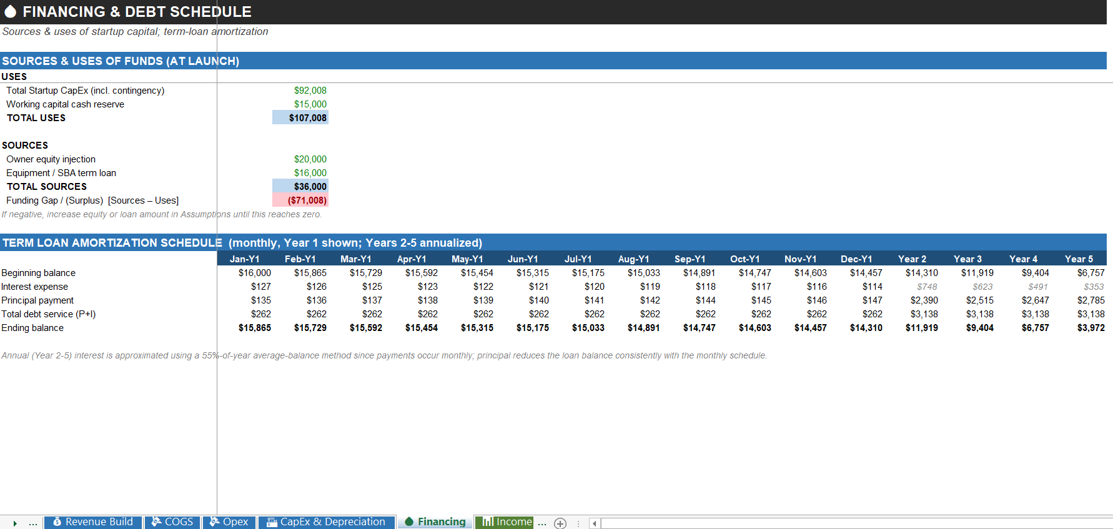Select the TOTAL USES value $107,008

[x=300, y=118]
